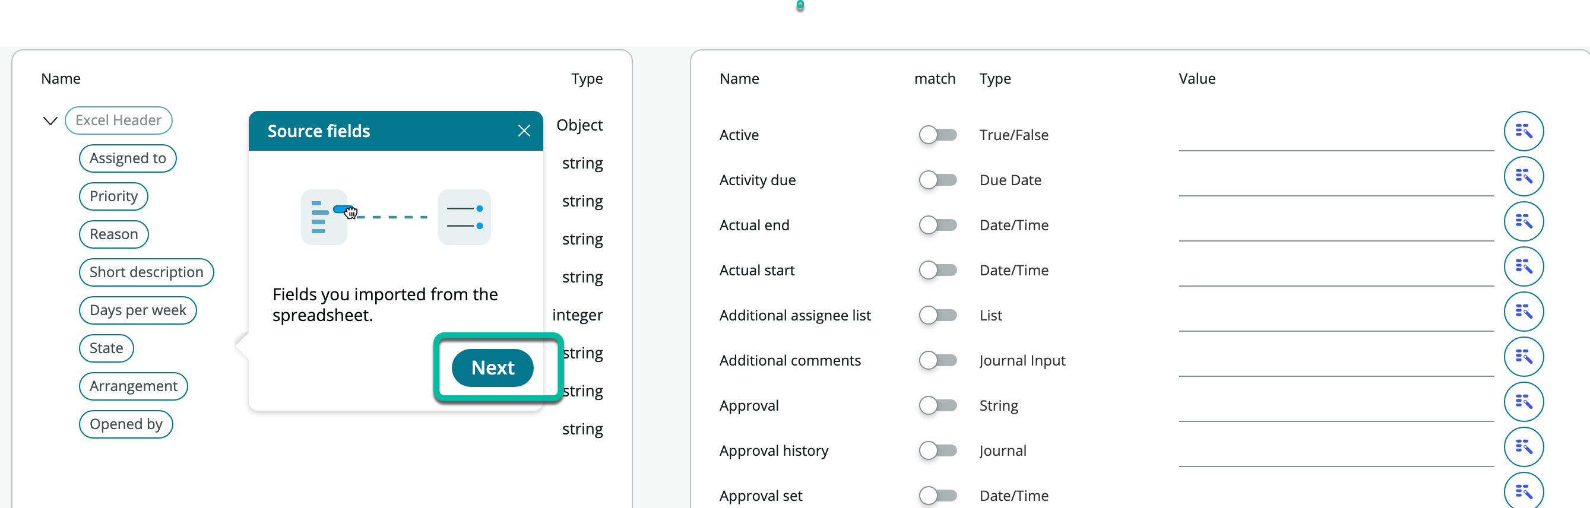1590x508 pixels.
Task: Select the Short description source field
Action: [145, 272]
